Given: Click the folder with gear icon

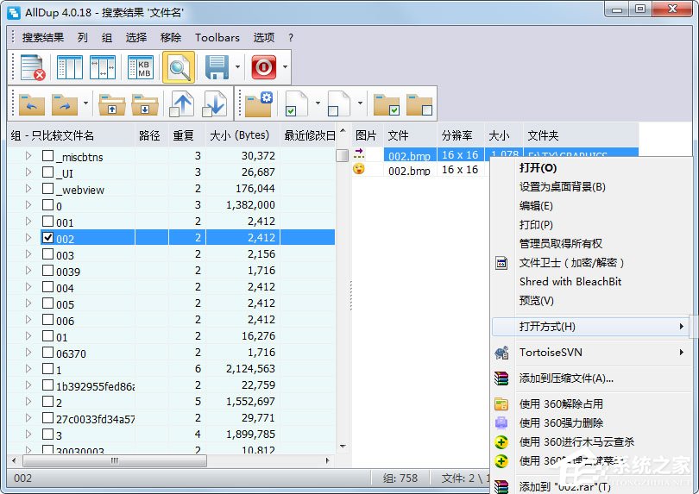Looking at the screenshot, I should pos(257,104).
